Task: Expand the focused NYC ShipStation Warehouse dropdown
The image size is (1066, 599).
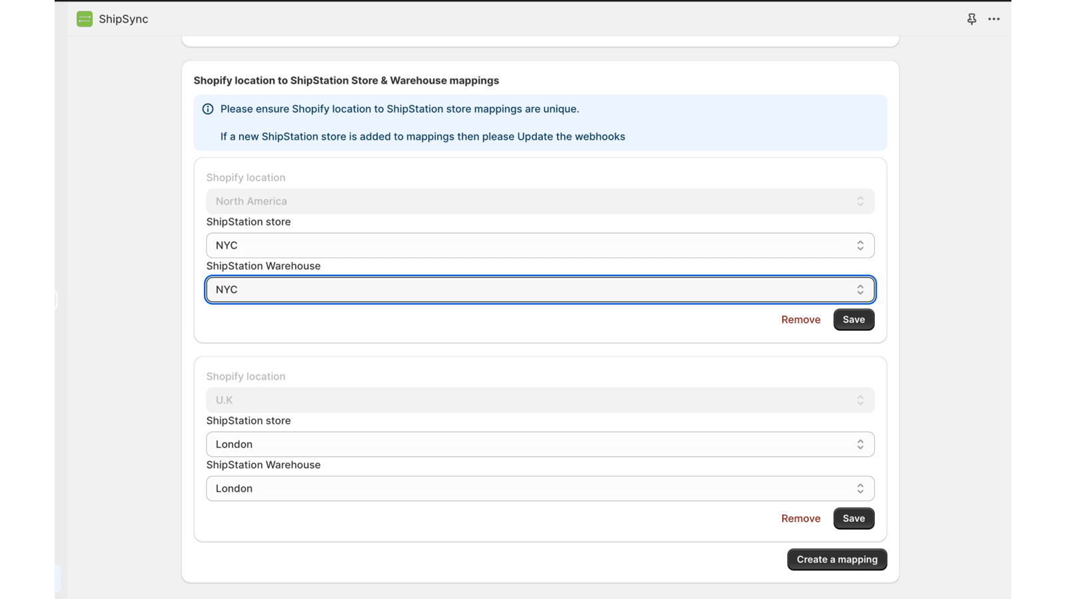Action: (x=540, y=290)
